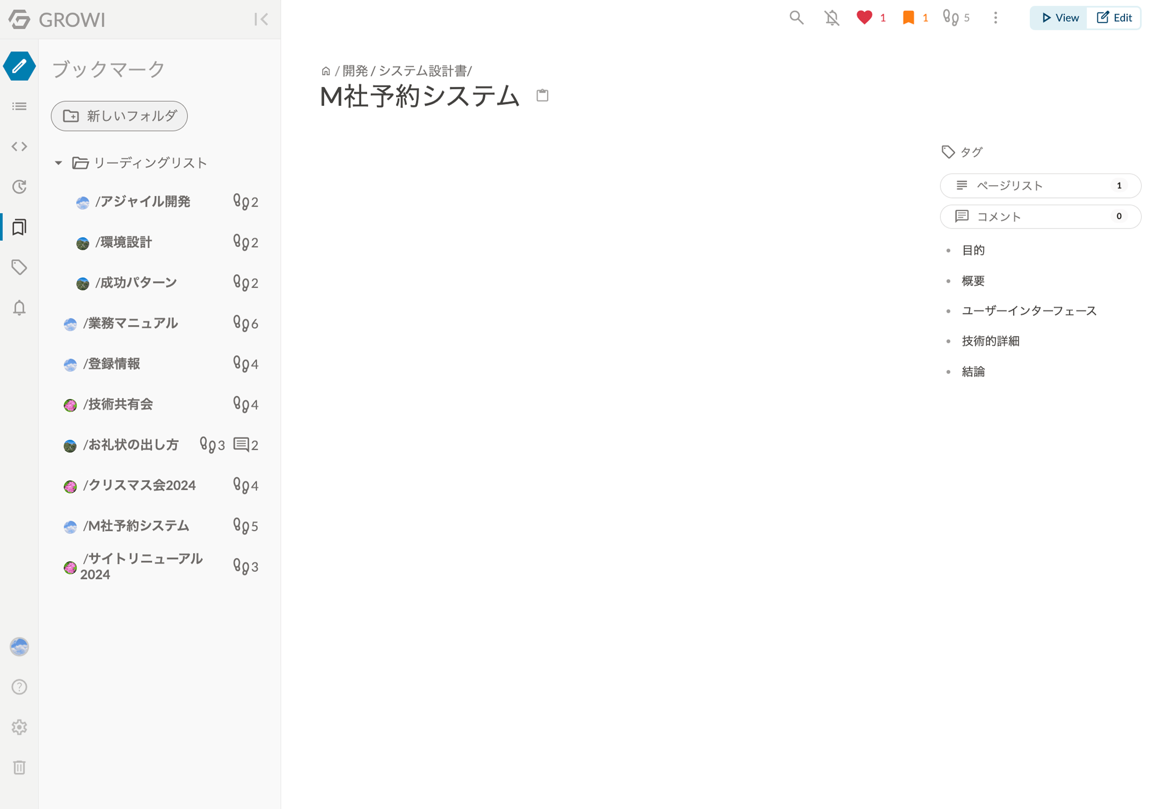Open the /環境設計 bookmark

123,243
